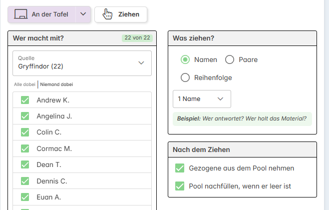Viewport: 329px width, 210px height.
Task: Click the Was ziehen? heading
Action: click(x=193, y=38)
